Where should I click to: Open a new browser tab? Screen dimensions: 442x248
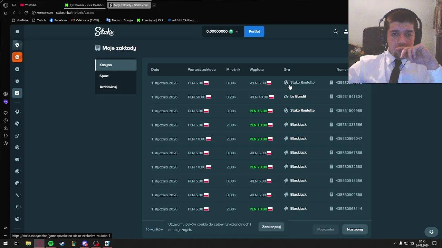click(x=154, y=5)
